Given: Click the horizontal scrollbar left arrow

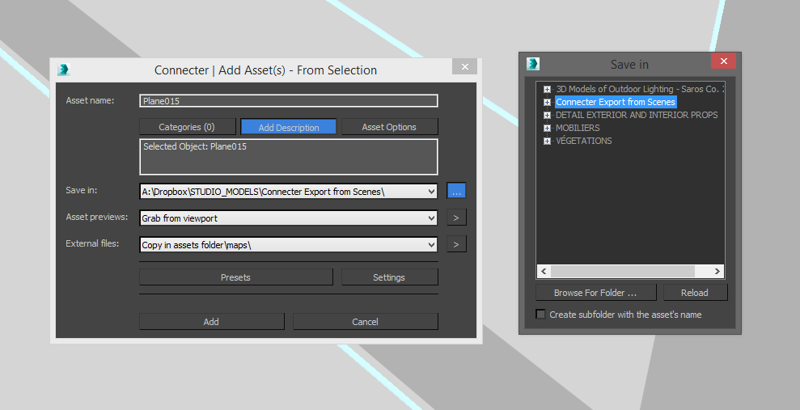Looking at the screenshot, I should 544,271.
